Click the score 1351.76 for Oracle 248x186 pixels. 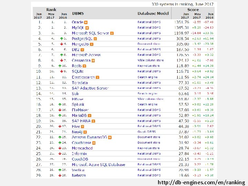(x=182, y=22)
